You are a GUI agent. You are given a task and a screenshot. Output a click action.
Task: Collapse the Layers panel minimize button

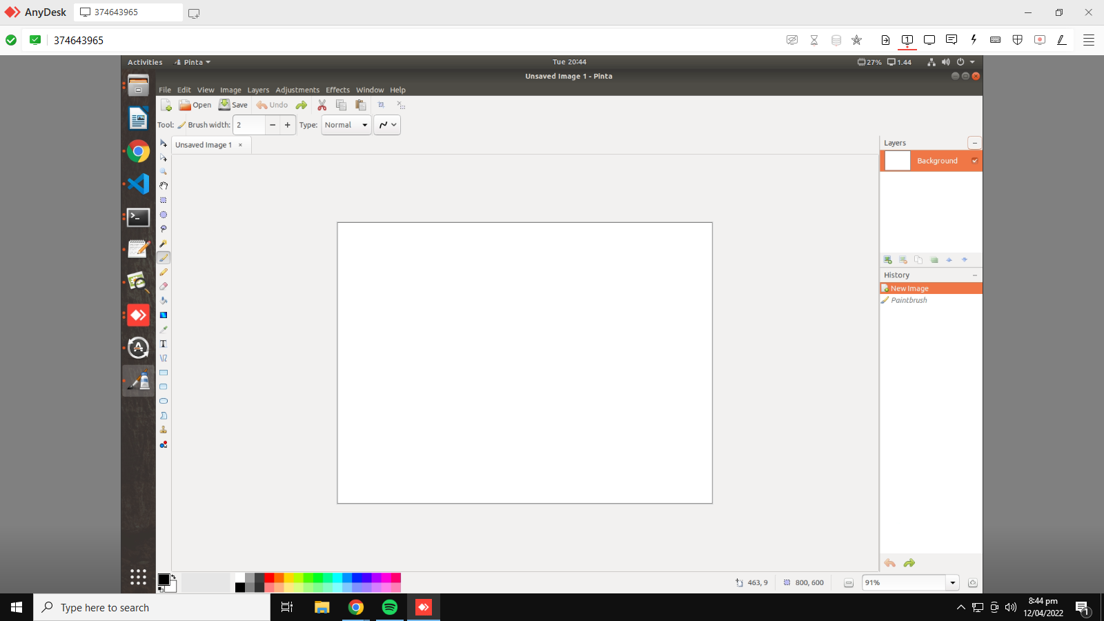pyautogui.click(x=974, y=143)
